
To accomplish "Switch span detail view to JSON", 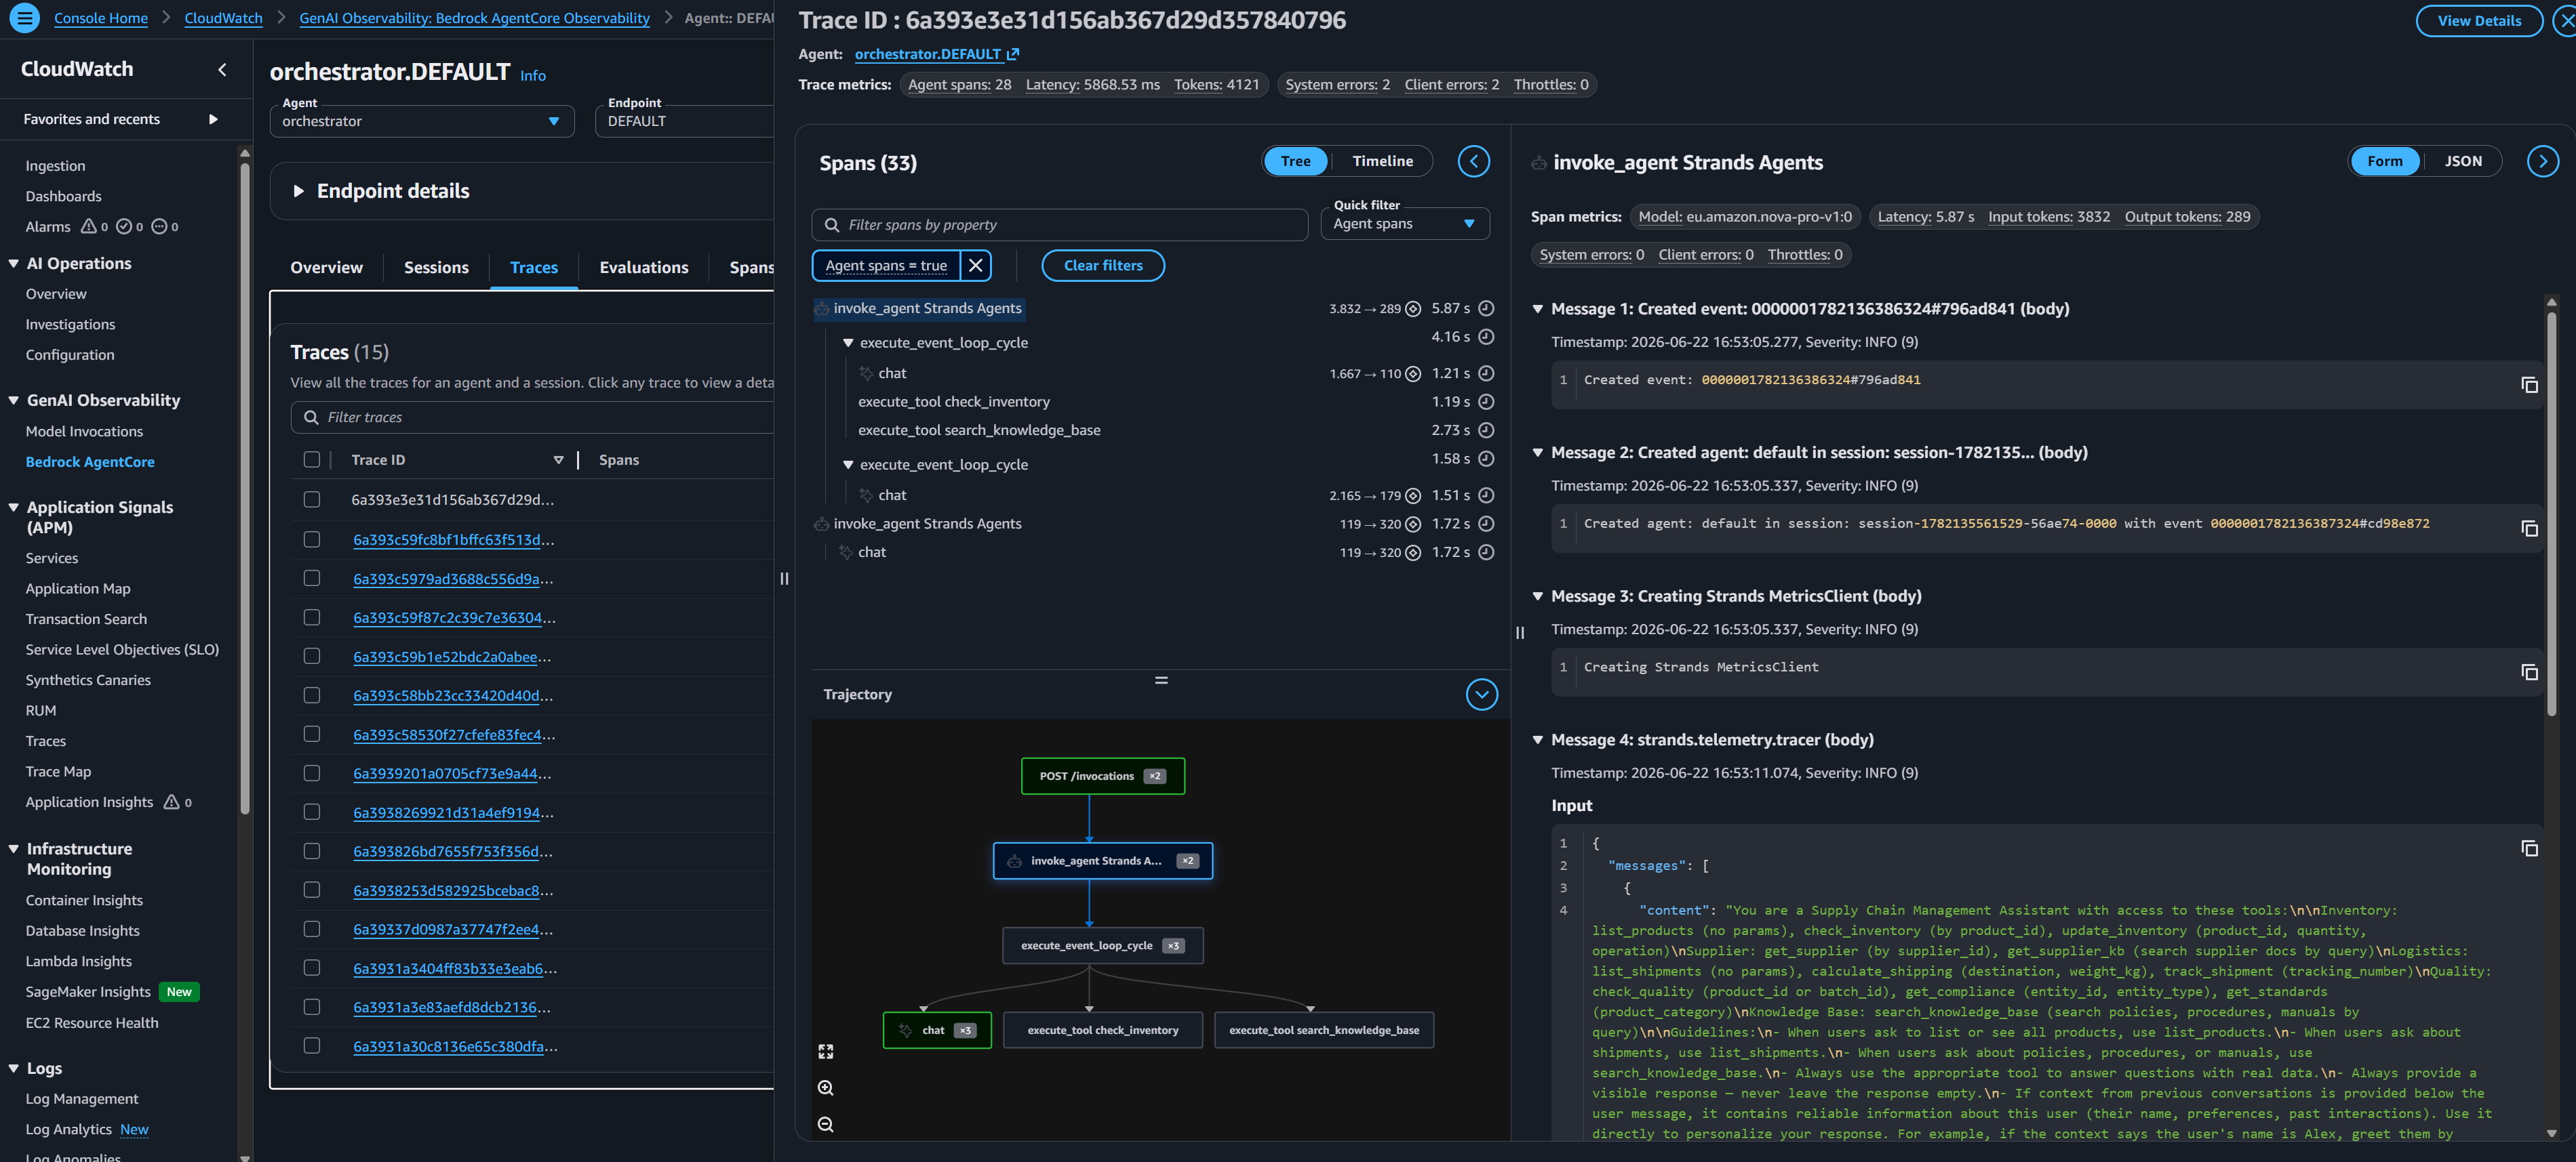I will [2462, 161].
